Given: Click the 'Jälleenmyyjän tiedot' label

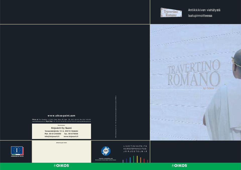Looking at the screenshot, I should point(62,143).
